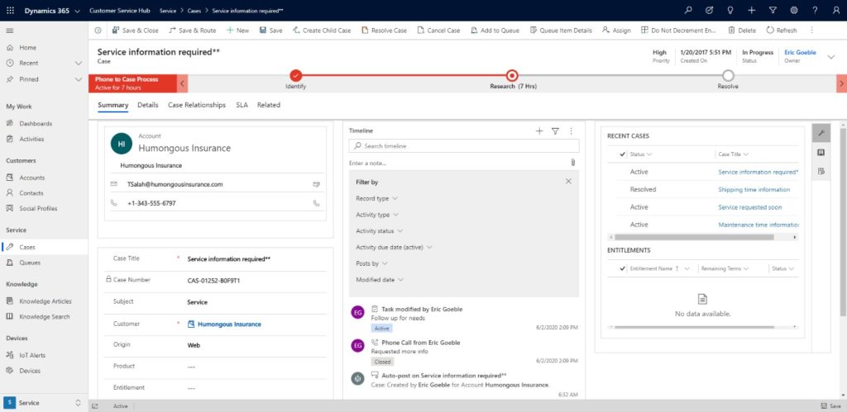
Task: Click Resolve Case button
Action: [x=384, y=31]
